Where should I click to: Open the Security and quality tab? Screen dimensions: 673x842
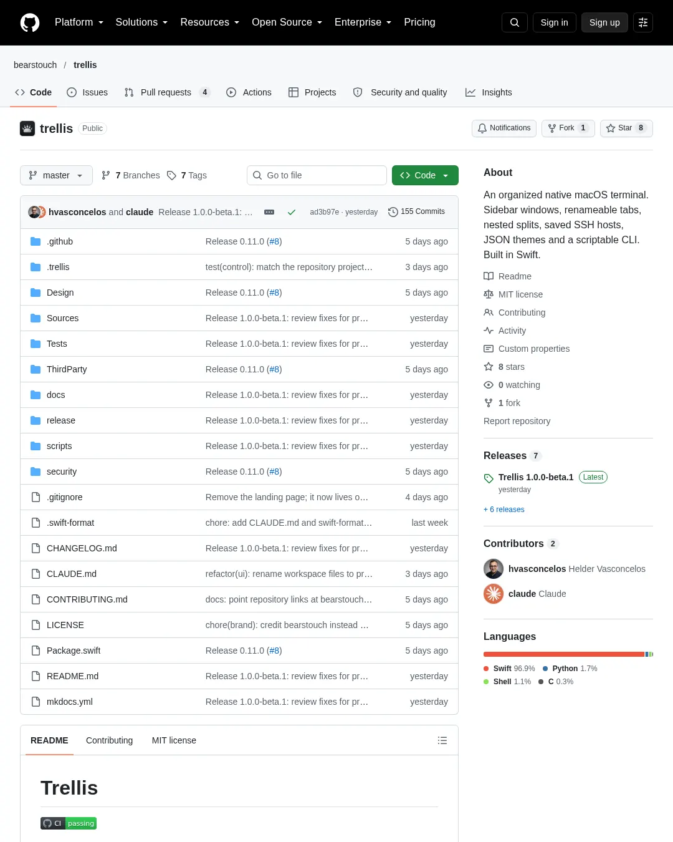400,92
